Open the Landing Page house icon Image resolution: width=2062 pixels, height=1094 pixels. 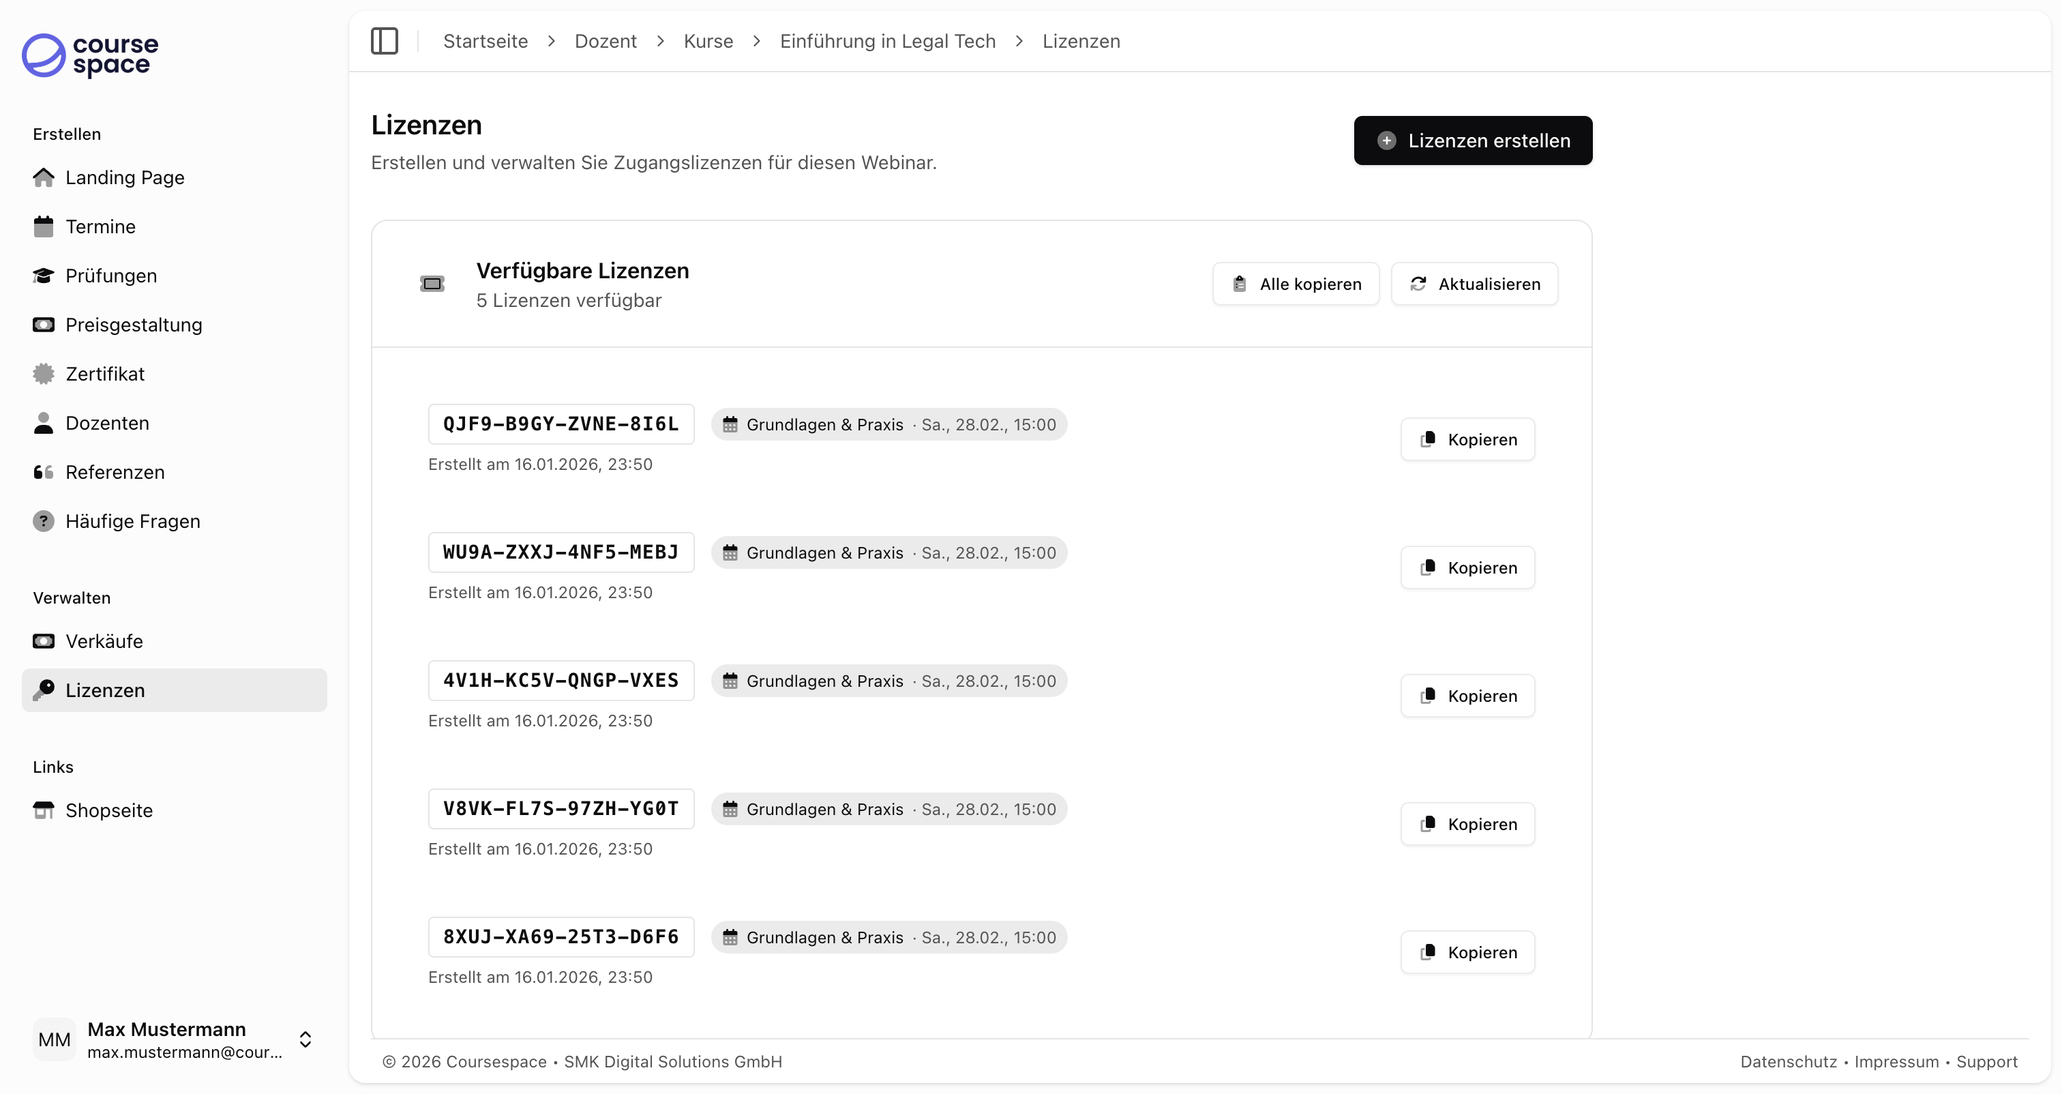[43, 177]
